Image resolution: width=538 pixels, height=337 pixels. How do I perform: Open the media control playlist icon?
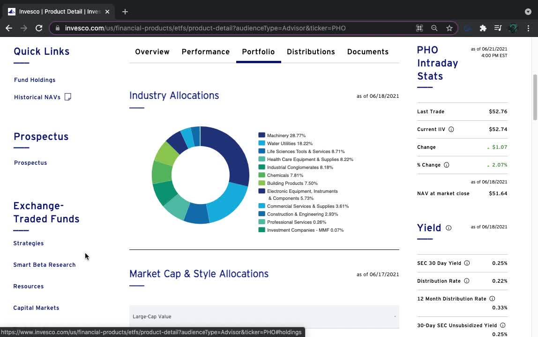coord(498,28)
